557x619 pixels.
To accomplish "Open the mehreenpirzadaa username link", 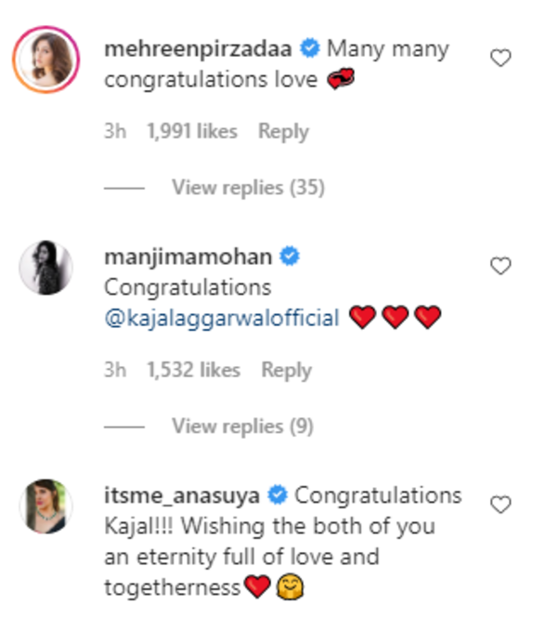I will pos(198,49).
